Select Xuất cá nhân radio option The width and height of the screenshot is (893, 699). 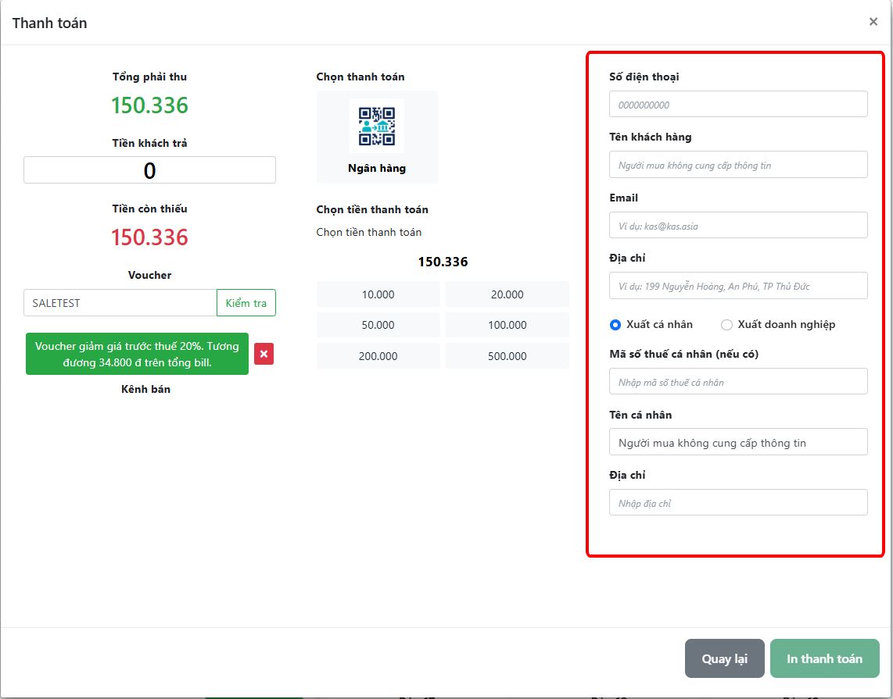click(615, 324)
